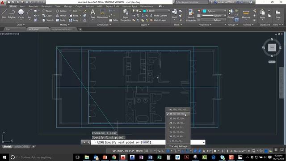Click the Print icon in quick access toolbar
The width and height of the screenshot is (286, 161).
coord(27,2)
